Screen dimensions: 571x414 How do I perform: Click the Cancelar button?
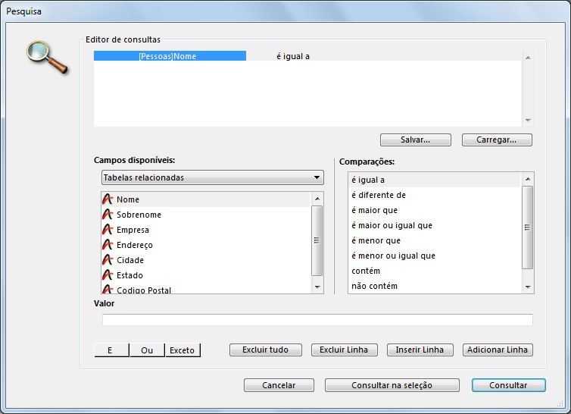(x=279, y=385)
